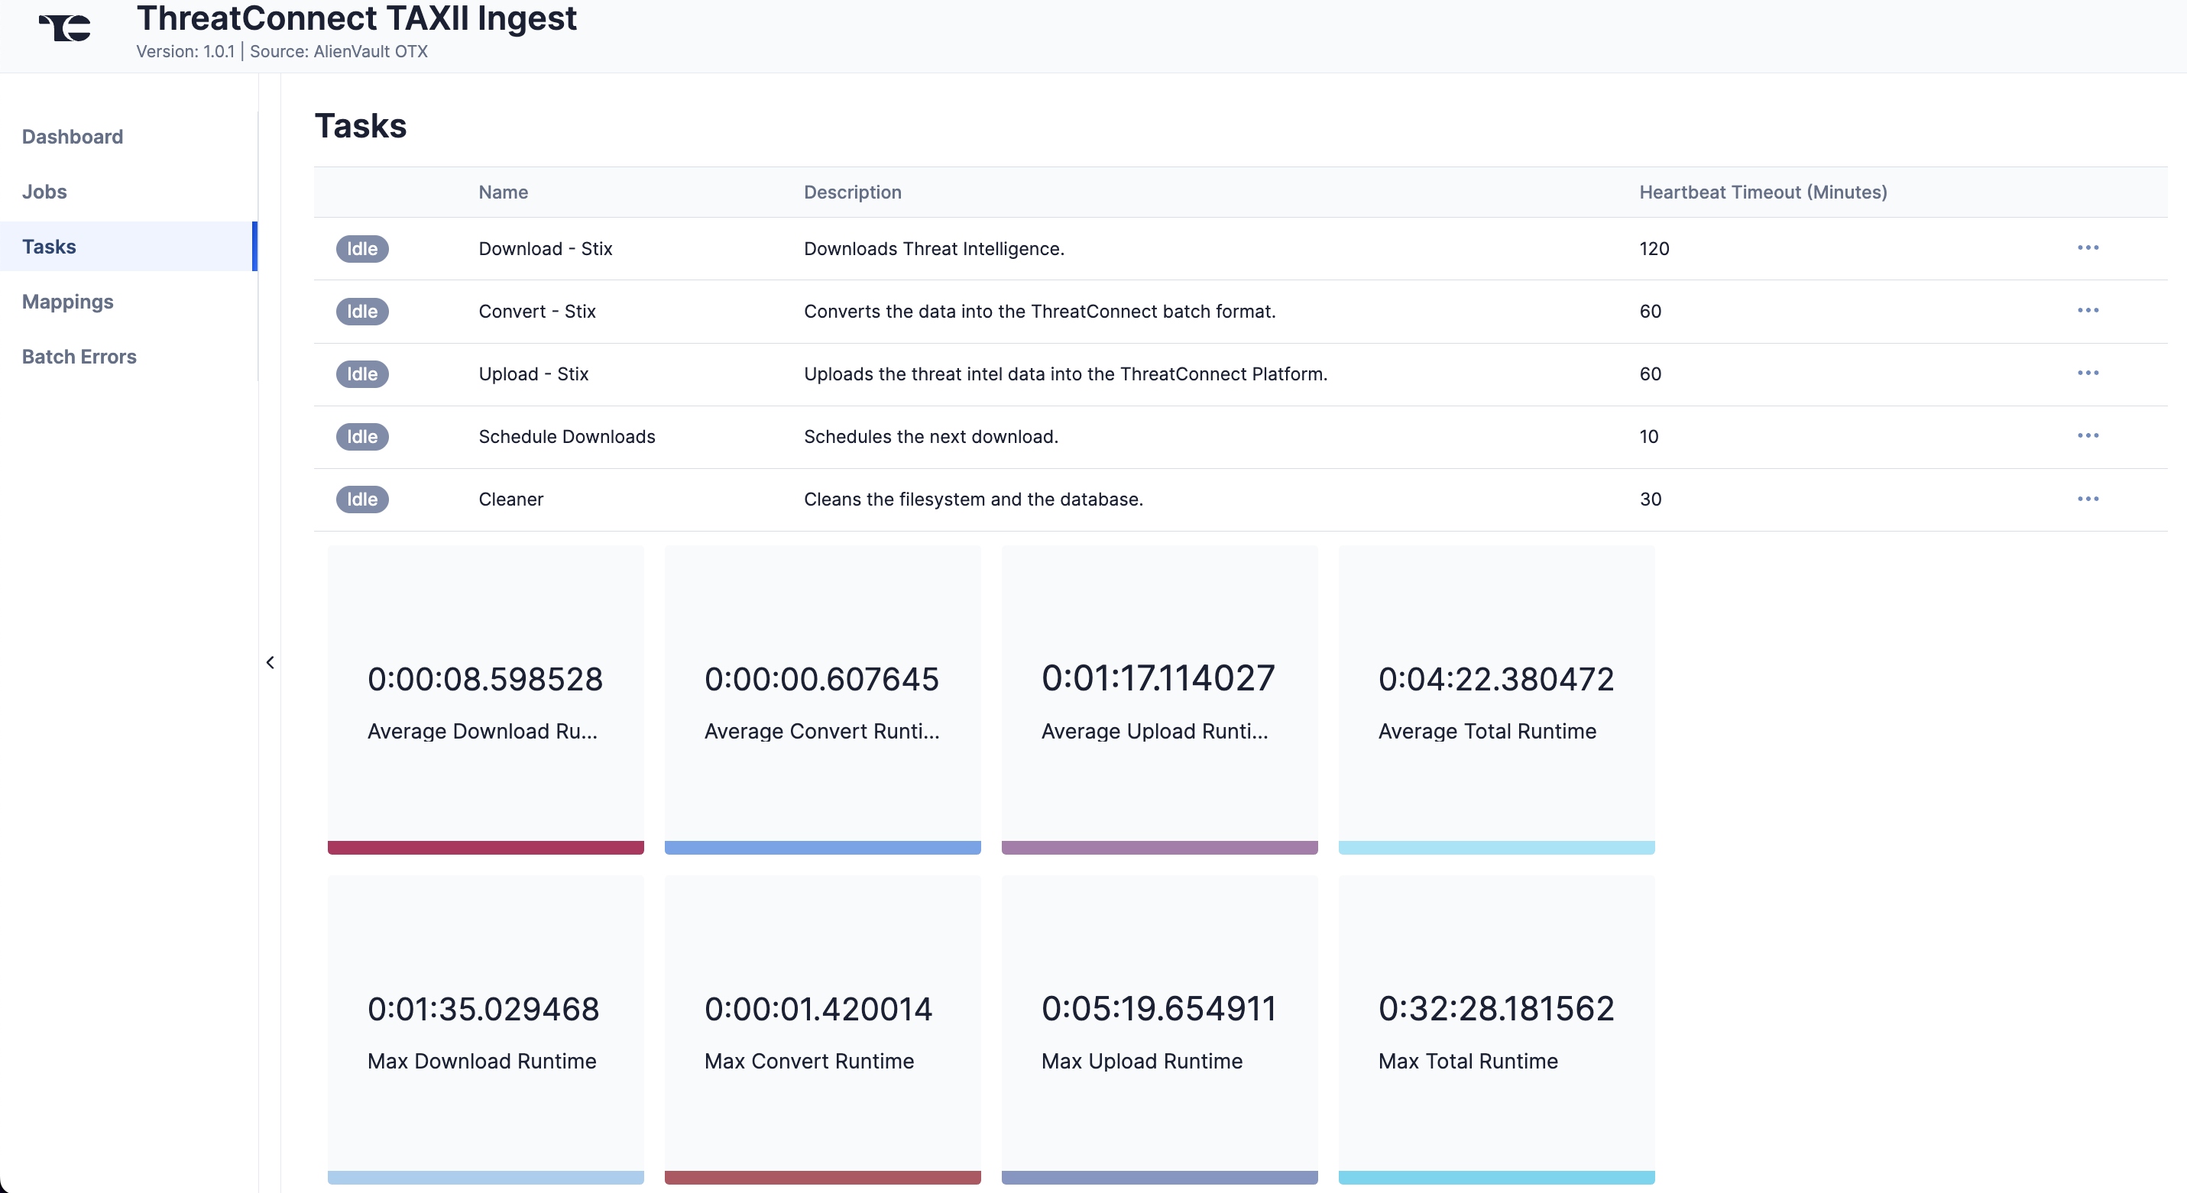Click the Max Total Runtime card
This screenshot has width=2187, height=1193.
[x=1497, y=1030]
